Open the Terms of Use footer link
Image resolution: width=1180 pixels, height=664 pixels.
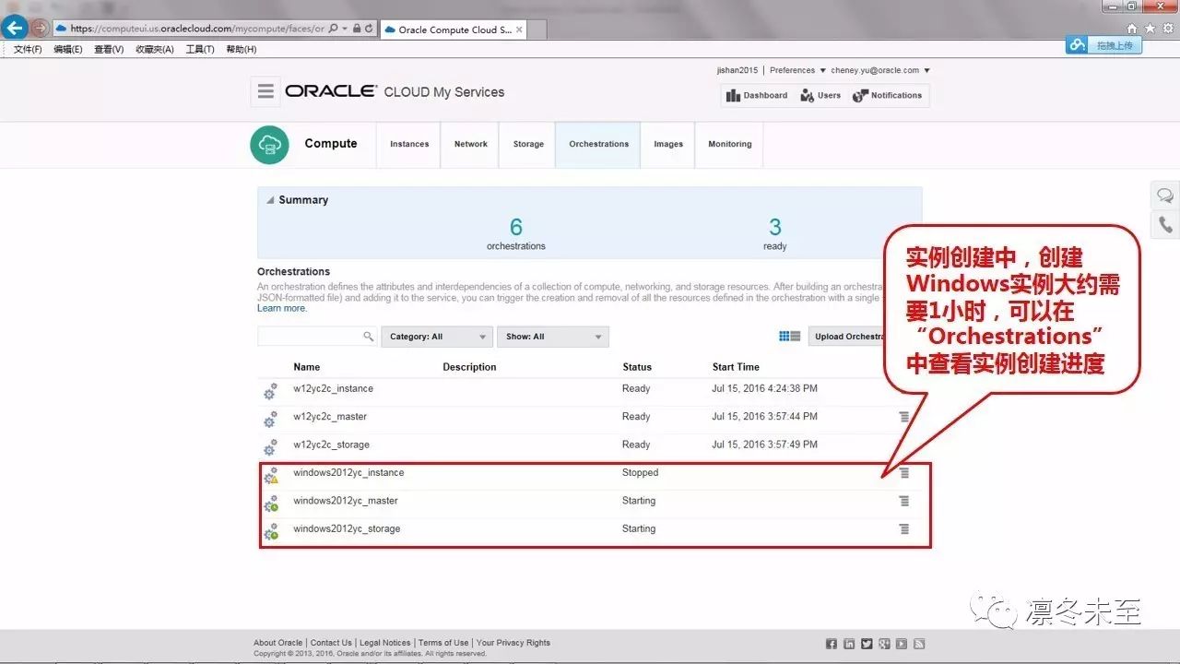(x=443, y=643)
